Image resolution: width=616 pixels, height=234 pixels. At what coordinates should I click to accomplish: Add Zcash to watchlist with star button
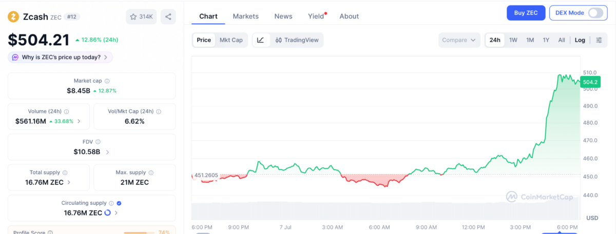click(141, 16)
